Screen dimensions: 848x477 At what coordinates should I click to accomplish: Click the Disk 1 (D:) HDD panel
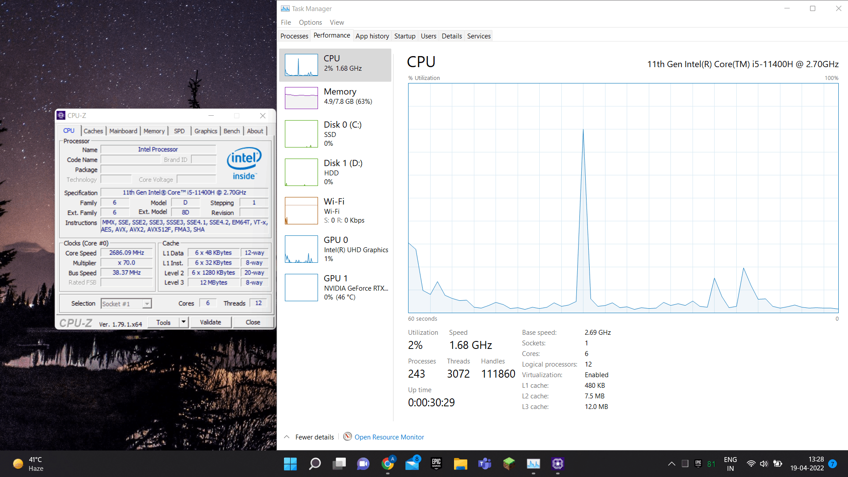338,172
